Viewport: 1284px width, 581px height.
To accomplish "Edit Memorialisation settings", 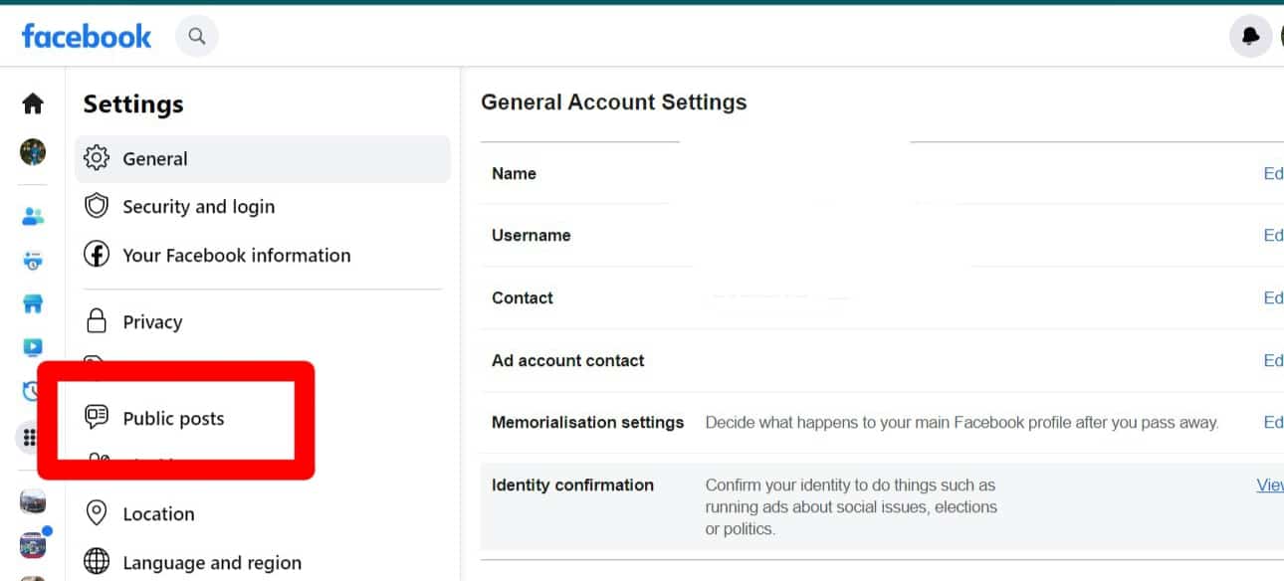I will [x=1273, y=422].
